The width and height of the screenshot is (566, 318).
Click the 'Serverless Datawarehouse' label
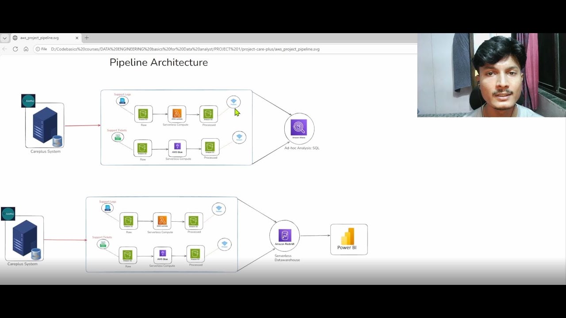click(x=287, y=258)
